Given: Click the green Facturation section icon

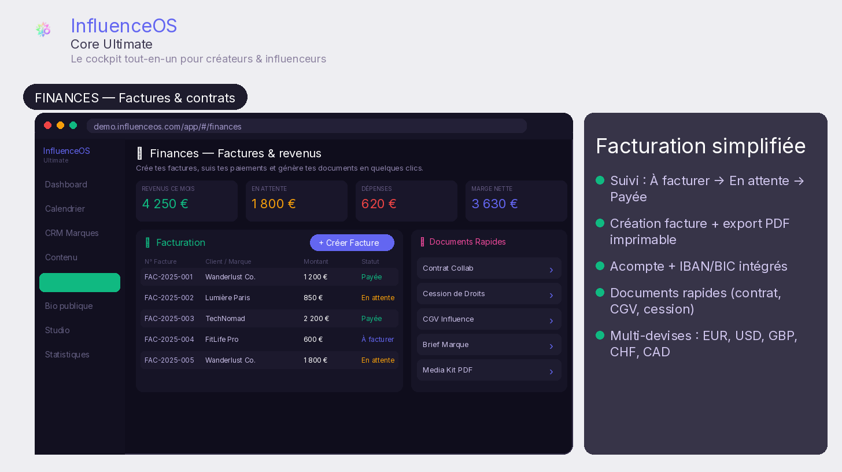Looking at the screenshot, I should (x=147, y=243).
